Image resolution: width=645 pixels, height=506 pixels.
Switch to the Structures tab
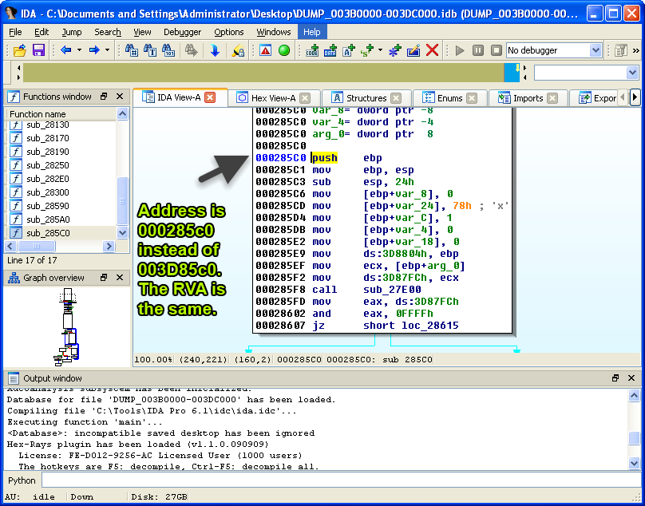coord(366,98)
